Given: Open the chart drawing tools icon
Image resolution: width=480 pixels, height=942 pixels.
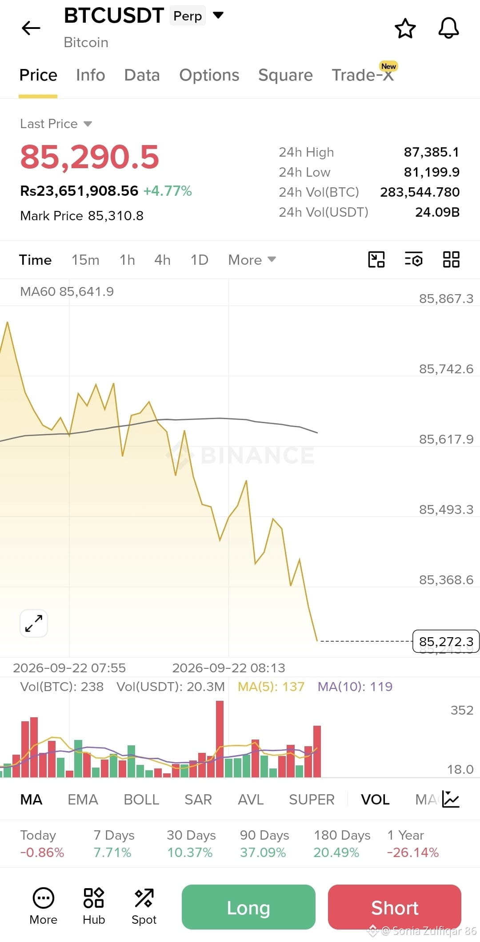Looking at the screenshot, I should pos(376,259).
